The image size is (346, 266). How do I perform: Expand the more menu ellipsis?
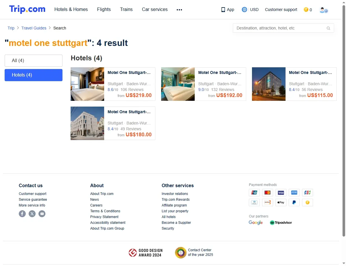point(179,10)
